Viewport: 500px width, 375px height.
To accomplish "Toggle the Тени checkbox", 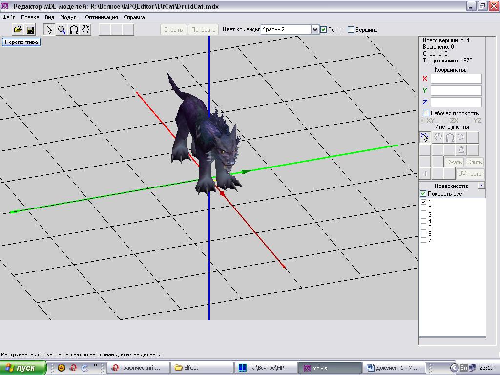I will point(323,30).
